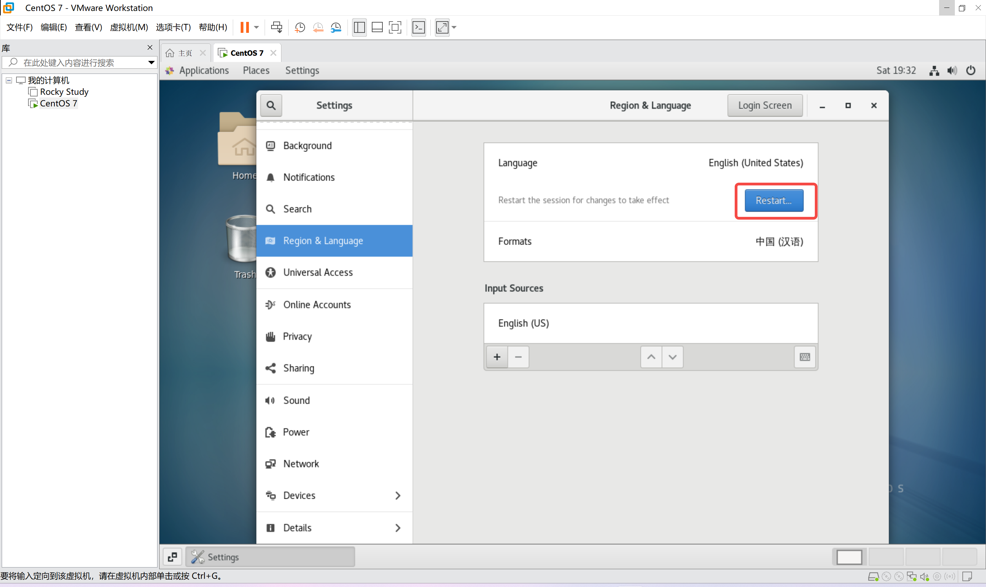Toggle the library sidebar view icon
The image size is (986, 587).
point(359,27)
